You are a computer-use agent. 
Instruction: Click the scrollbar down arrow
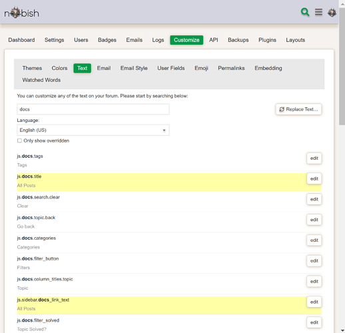tap(342, 330)
